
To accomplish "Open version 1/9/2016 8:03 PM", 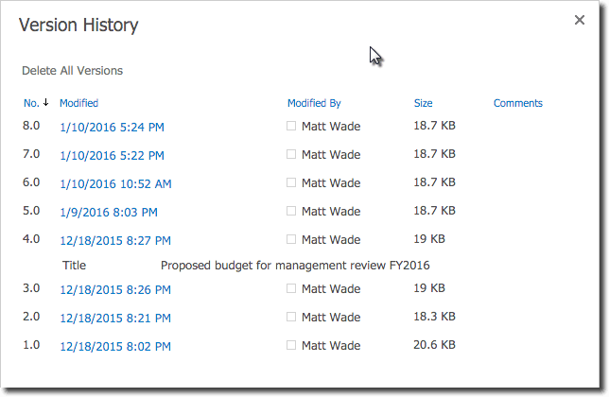I will coord(108,212).
